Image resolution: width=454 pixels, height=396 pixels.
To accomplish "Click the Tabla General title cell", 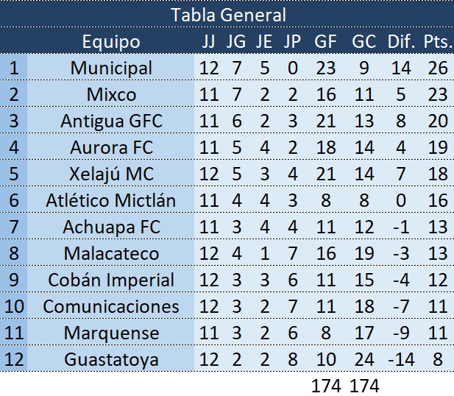I will point(227,15).
